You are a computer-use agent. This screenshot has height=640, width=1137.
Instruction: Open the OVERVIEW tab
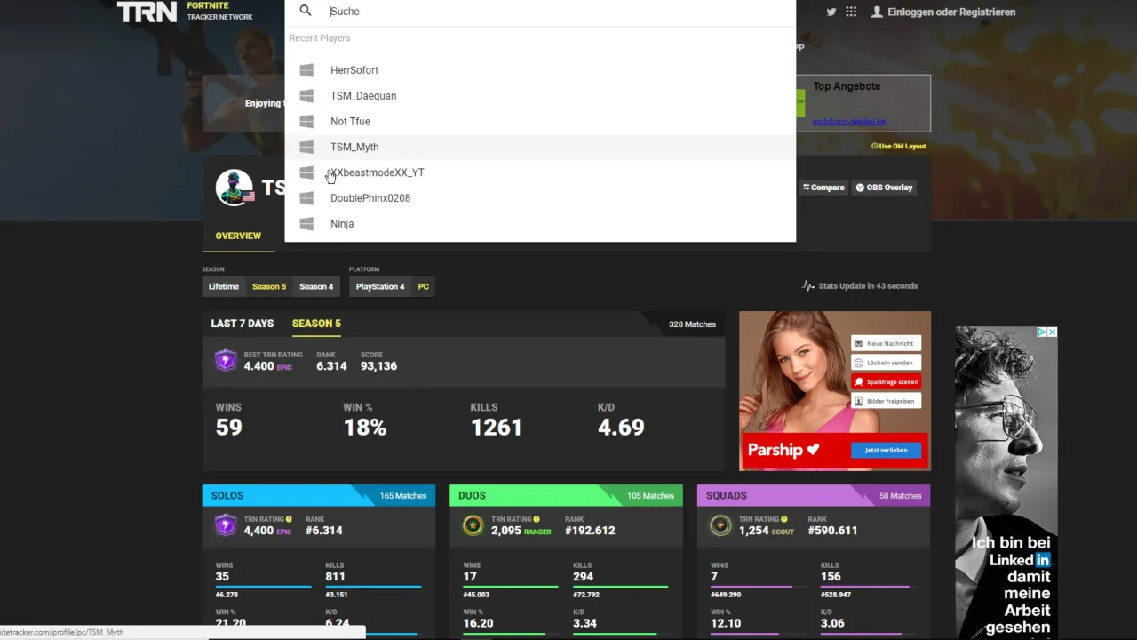click(x=238, y=236)
